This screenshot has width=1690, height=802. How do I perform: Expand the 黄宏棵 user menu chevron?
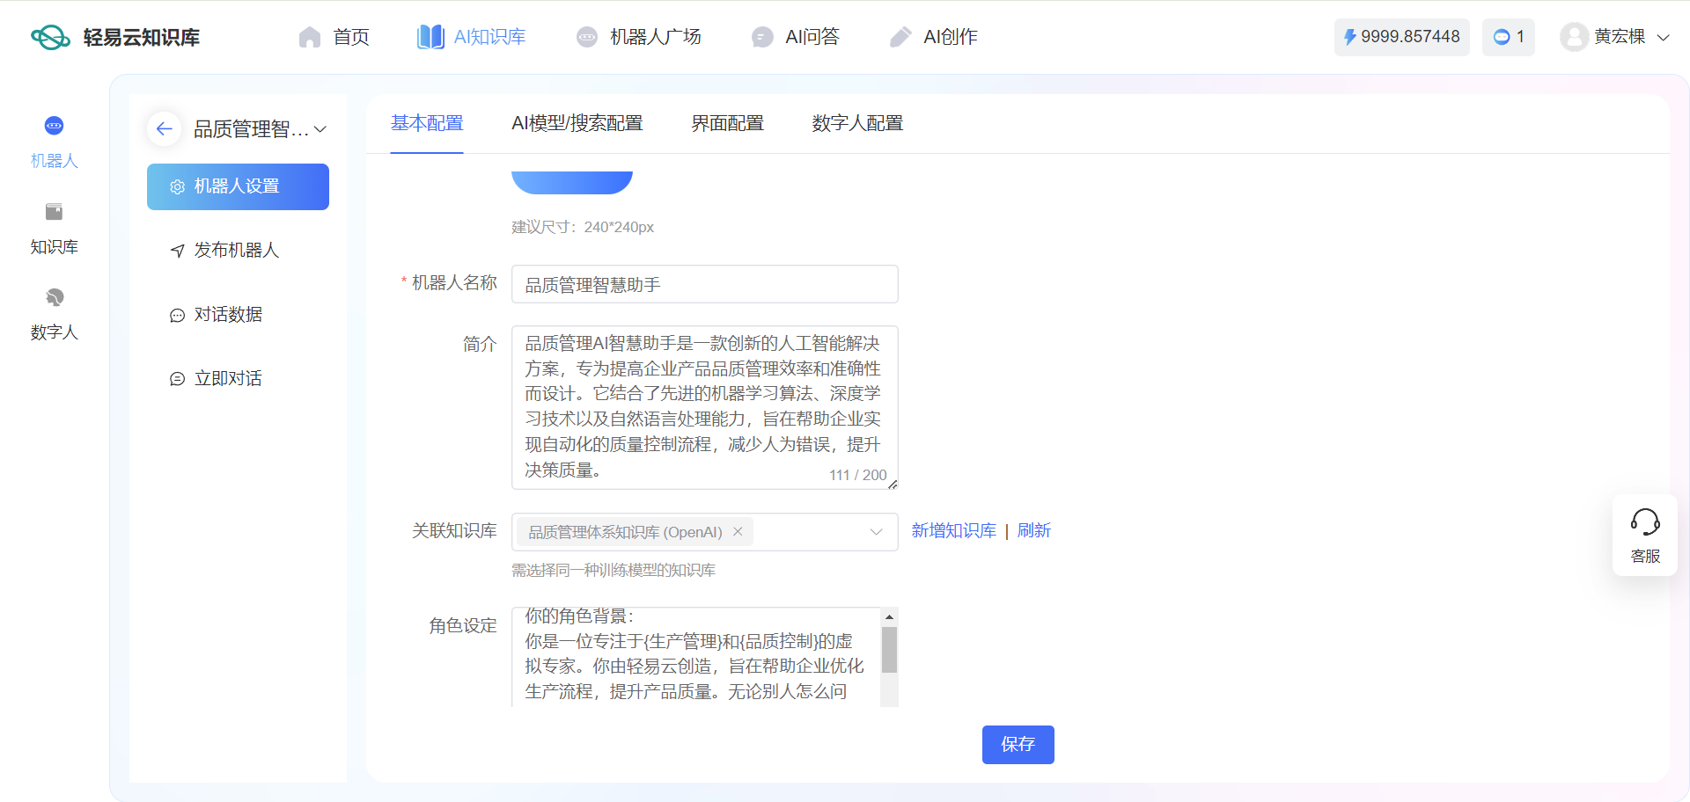point(1663,37)
